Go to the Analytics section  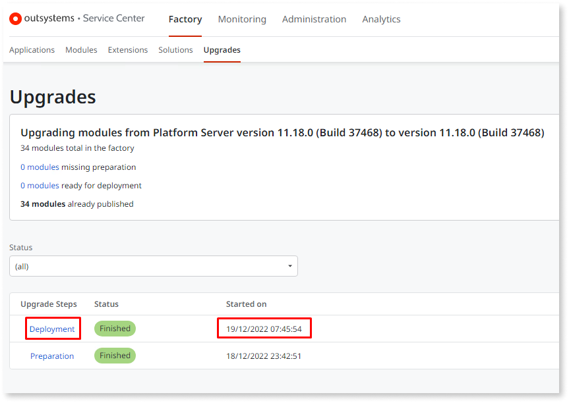381,19
